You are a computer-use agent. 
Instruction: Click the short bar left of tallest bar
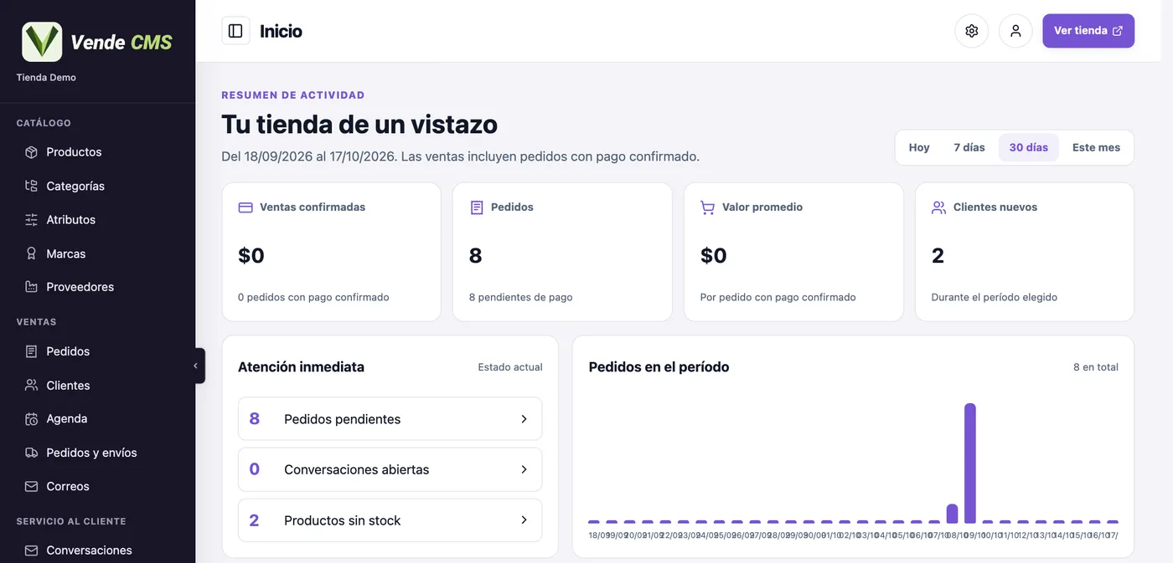click(952, 514)
